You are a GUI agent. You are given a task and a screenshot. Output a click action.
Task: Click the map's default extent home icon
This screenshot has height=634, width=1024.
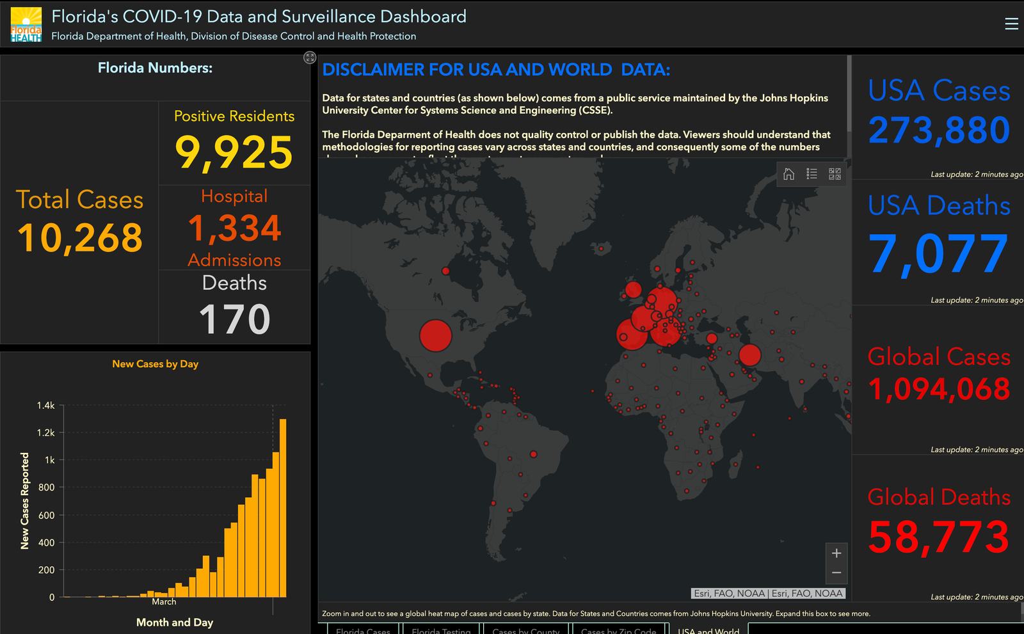coord(788,174)
